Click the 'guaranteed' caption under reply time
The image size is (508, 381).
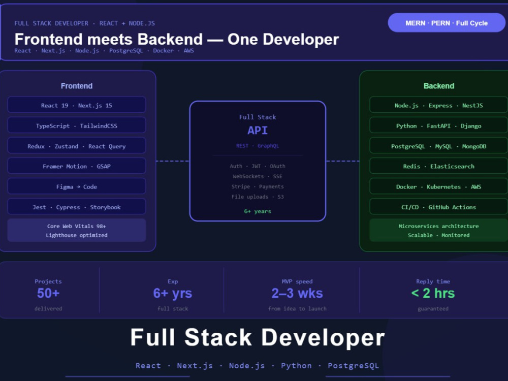click(x=433, y=309)
